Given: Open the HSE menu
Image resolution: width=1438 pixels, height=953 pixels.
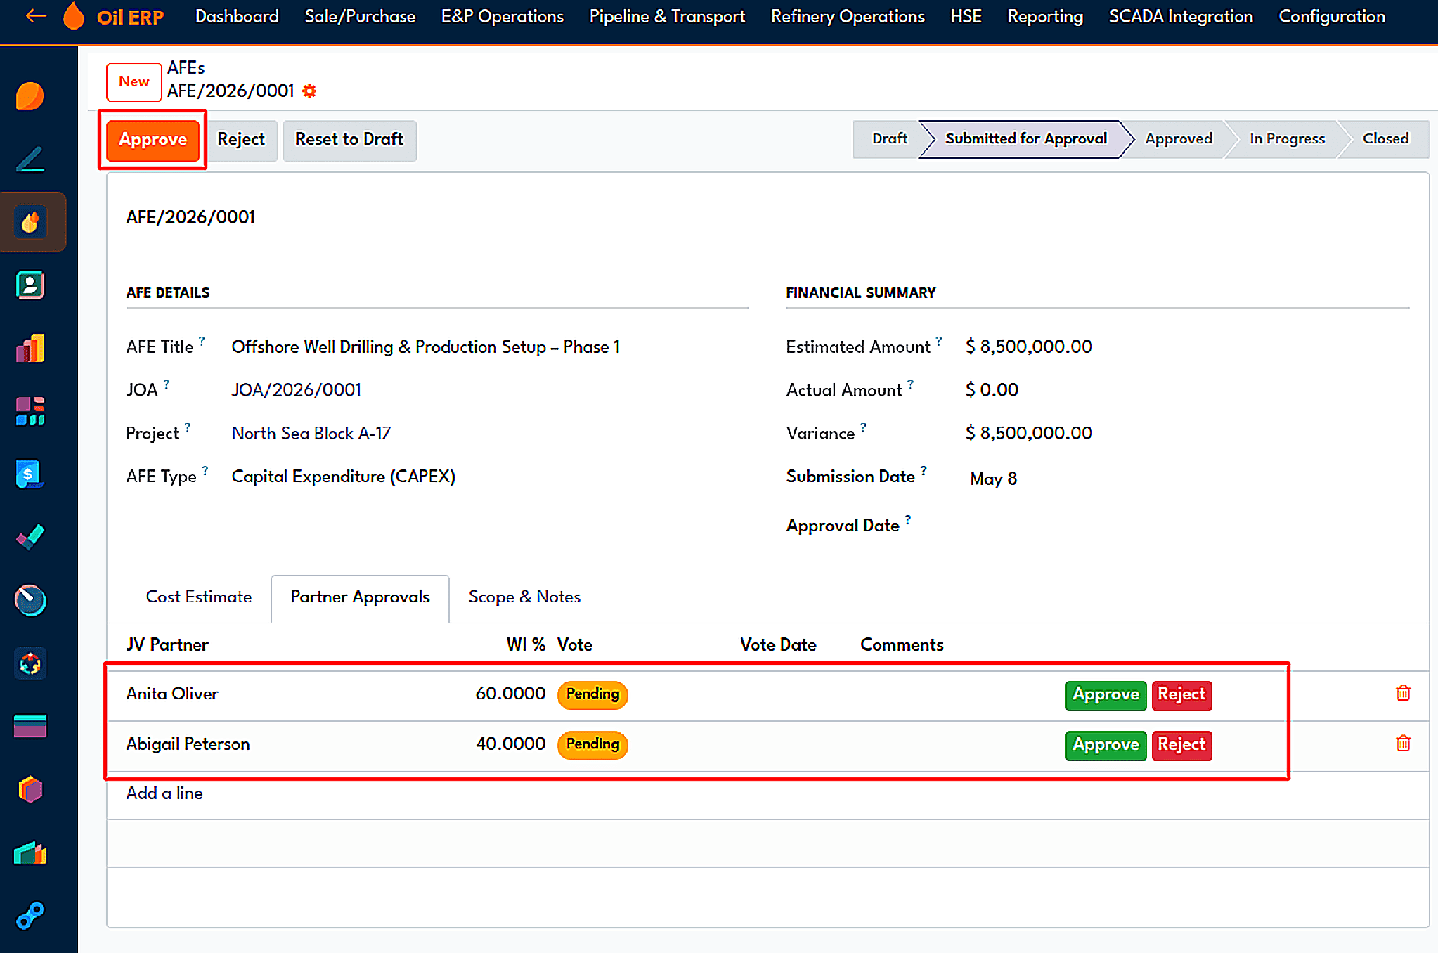Looking at the screenshot, I should point(966,16).
